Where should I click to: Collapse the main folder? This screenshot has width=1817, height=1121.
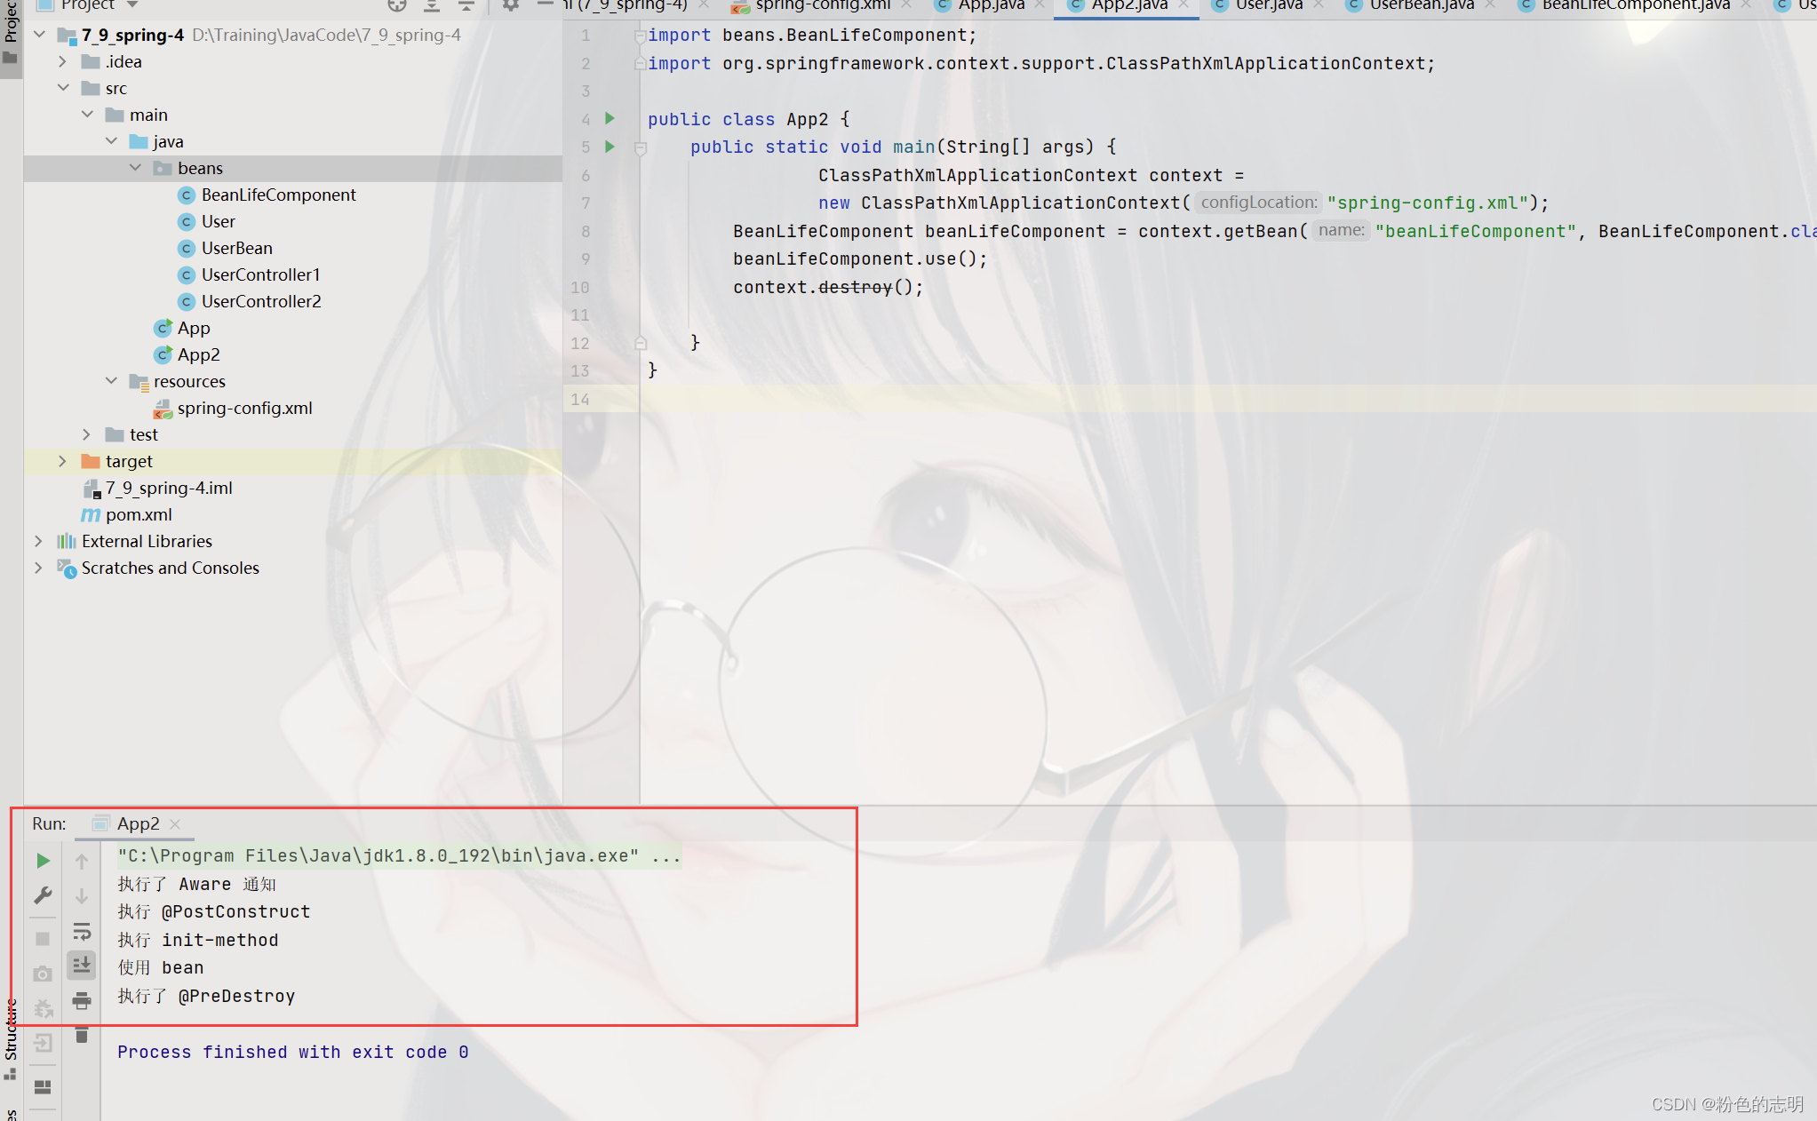click(x=87, y=115)
